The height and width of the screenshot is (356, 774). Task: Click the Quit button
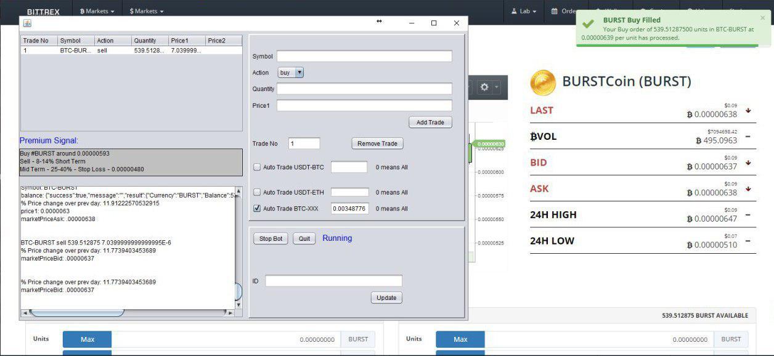point(304,238)
